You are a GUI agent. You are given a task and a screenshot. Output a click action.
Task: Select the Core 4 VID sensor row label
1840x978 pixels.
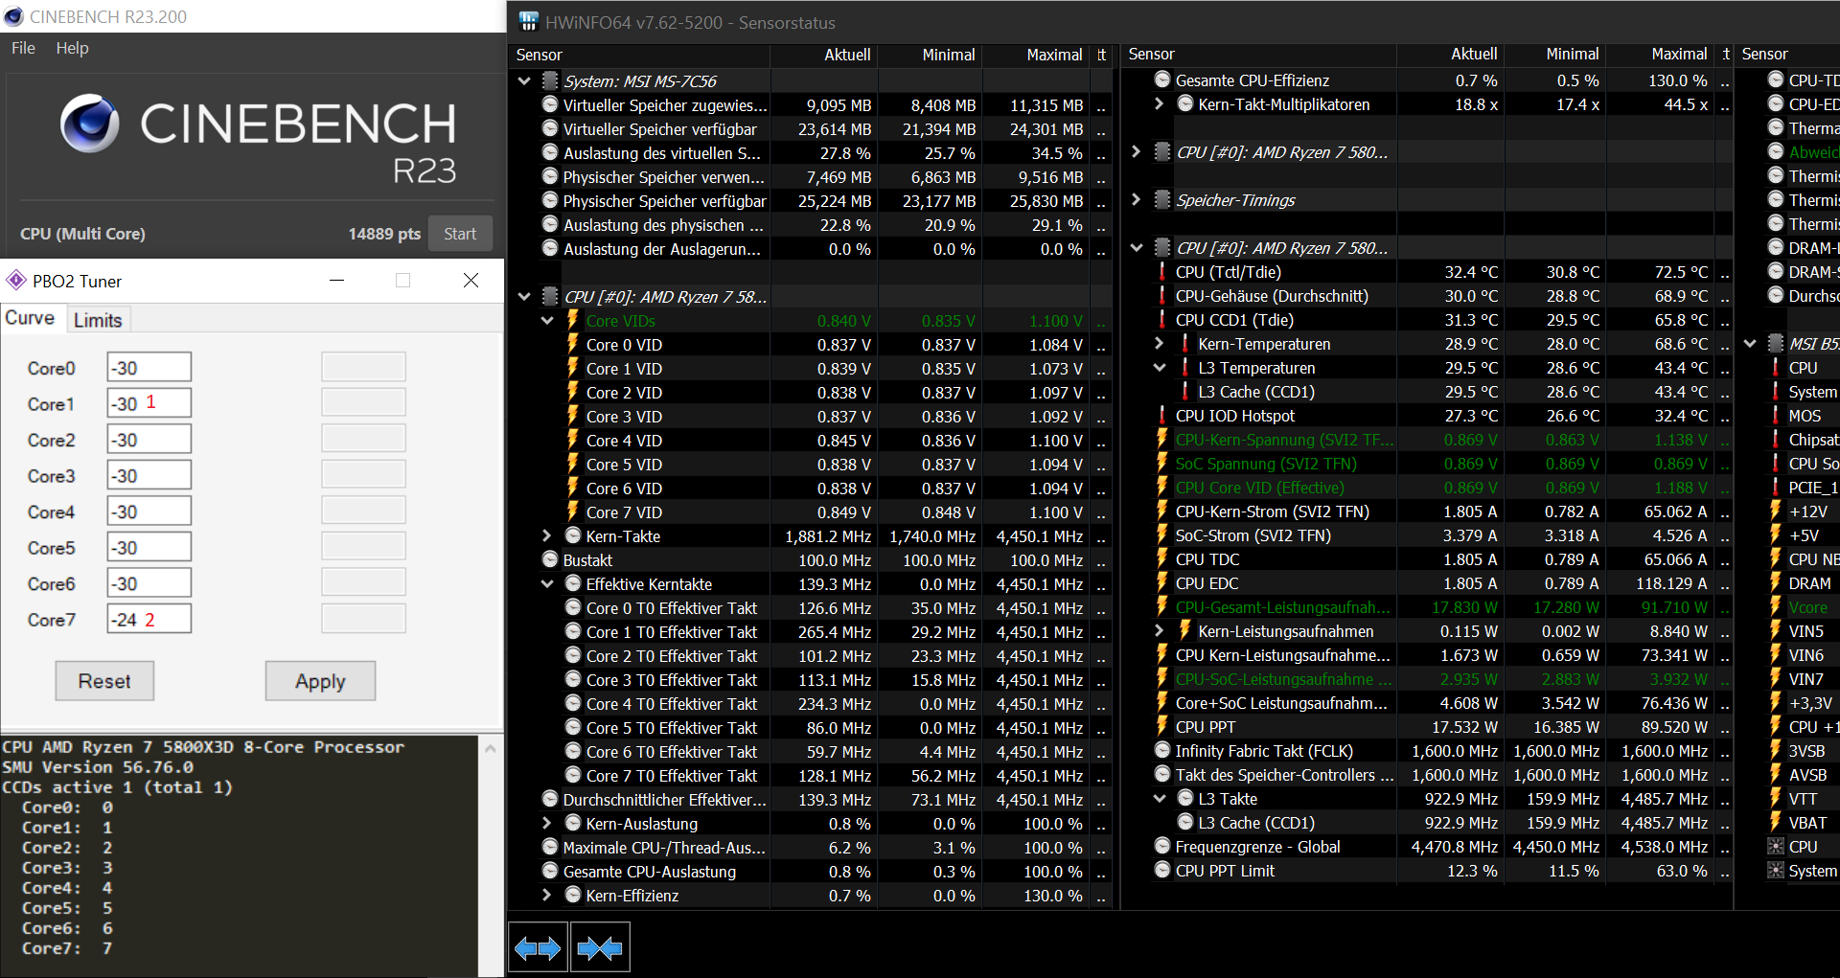click(624, 441)
